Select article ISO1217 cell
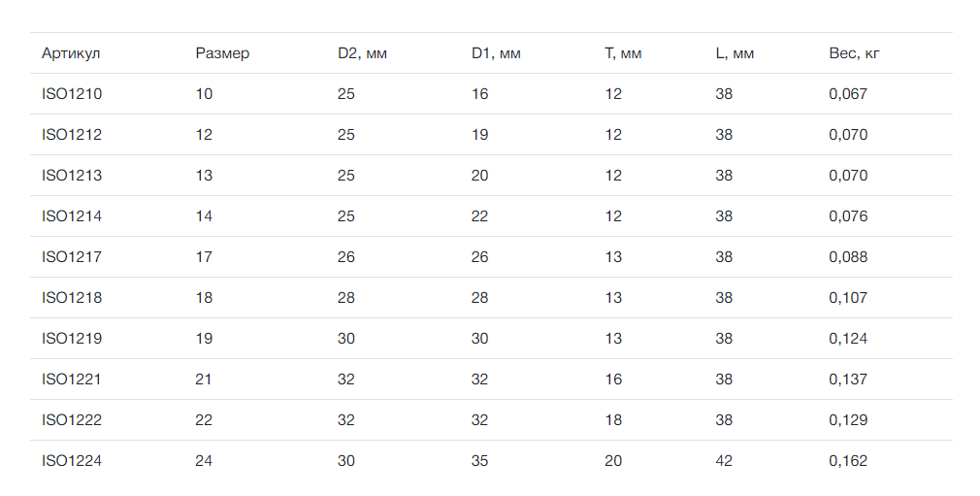 click(72, 256)
